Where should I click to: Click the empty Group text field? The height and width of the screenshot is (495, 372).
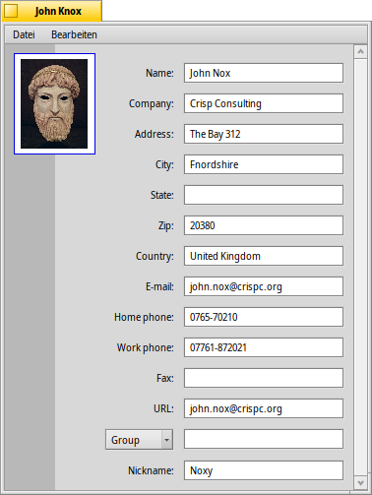click(264, 439)
